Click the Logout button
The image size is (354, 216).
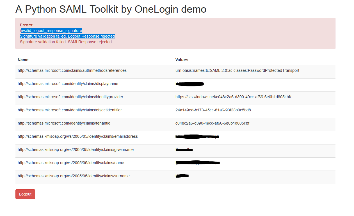point(25,194)
